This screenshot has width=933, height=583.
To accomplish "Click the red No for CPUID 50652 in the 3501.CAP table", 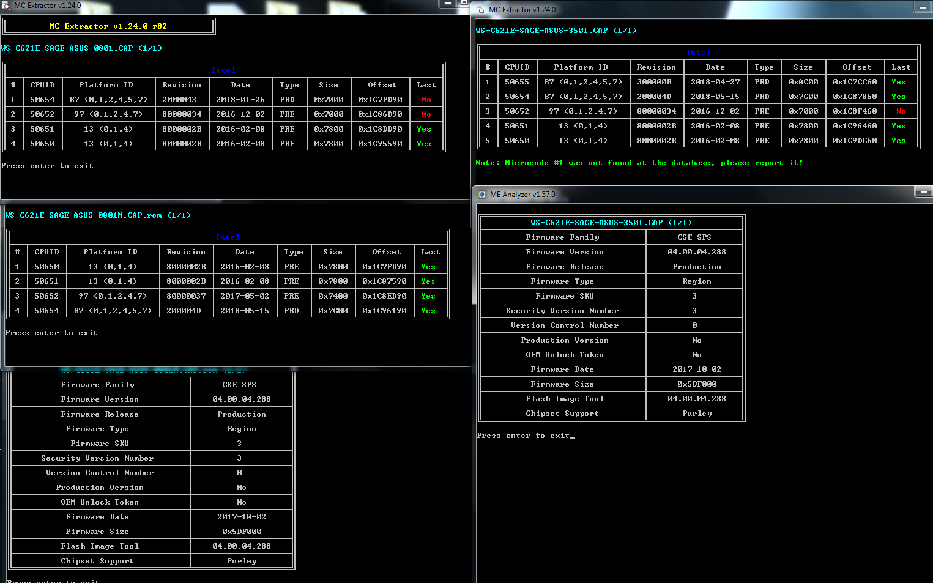I will tap(901, 111).
